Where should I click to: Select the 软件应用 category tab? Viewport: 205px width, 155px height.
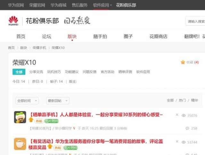point(143,72)
